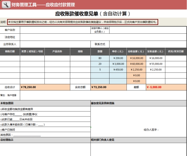Check 此款已逾______日尚未收回 box
The height and width of the screenshot is (156, 187).
coord(1,119)
